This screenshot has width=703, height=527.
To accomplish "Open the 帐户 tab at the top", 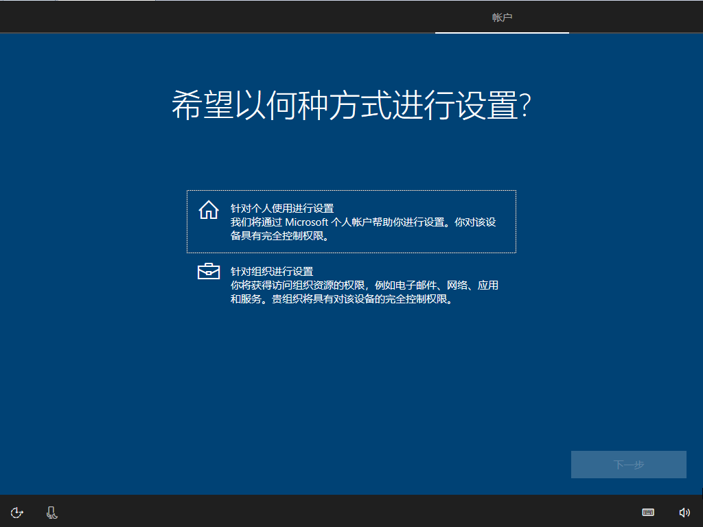I will tap(502, 17).
